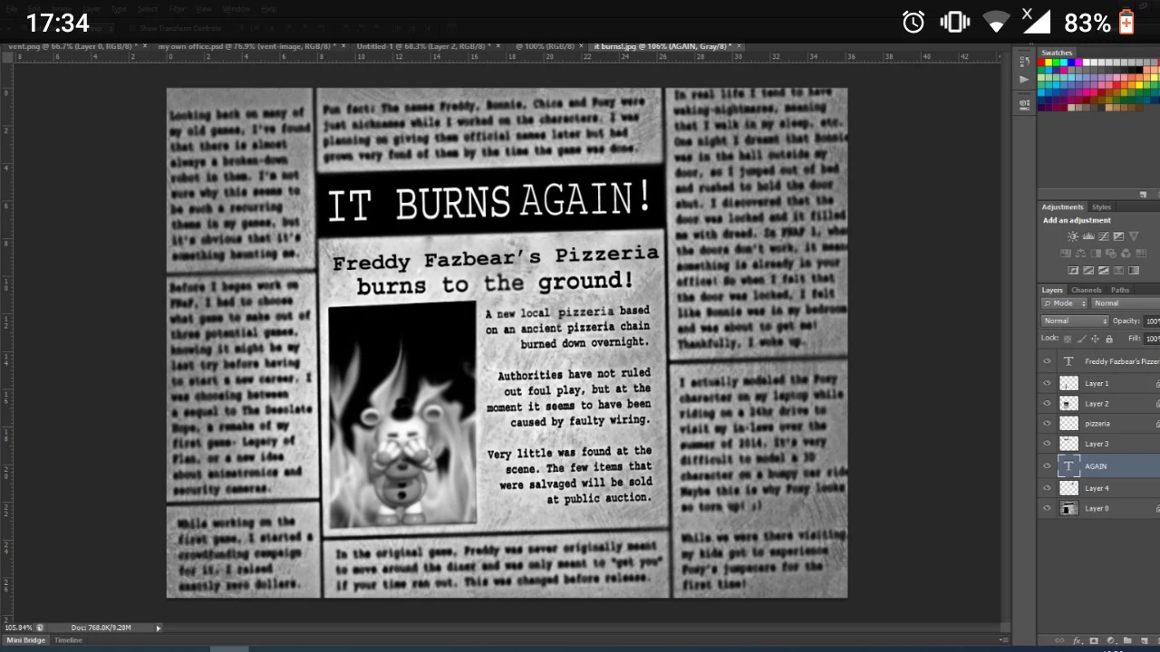The width and height of the screenshot is (1160, 652).
Task: Select the pizzeria layer row
Action: pyautogui.click(x=1099, y=423)
